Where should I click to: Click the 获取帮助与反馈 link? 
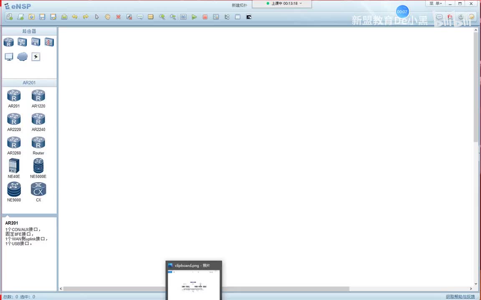(460, 297)
